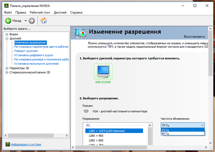Click the Видео tree label
Viewport: 215px width, 152px height.
14,34
